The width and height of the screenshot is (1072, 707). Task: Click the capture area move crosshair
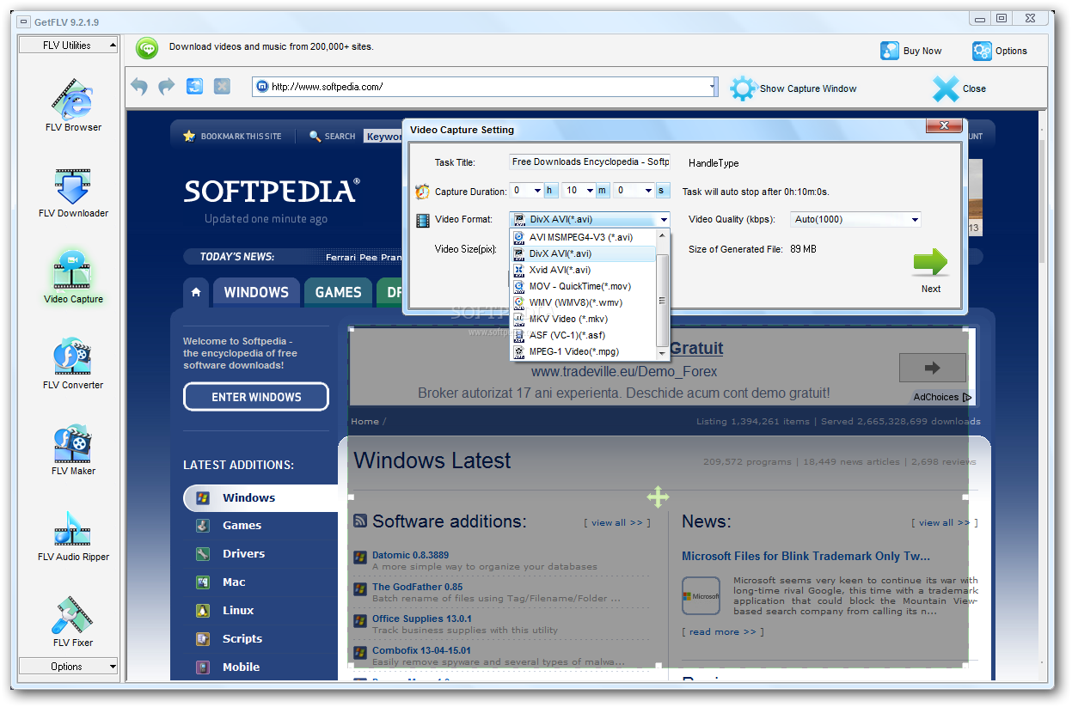tap(658, 497)
